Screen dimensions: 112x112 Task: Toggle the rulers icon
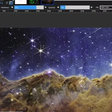coord(11,3)
